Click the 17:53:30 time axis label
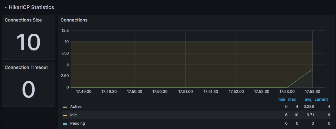The width and height of the screenshot is (336, 129). (x=313, y=92)
